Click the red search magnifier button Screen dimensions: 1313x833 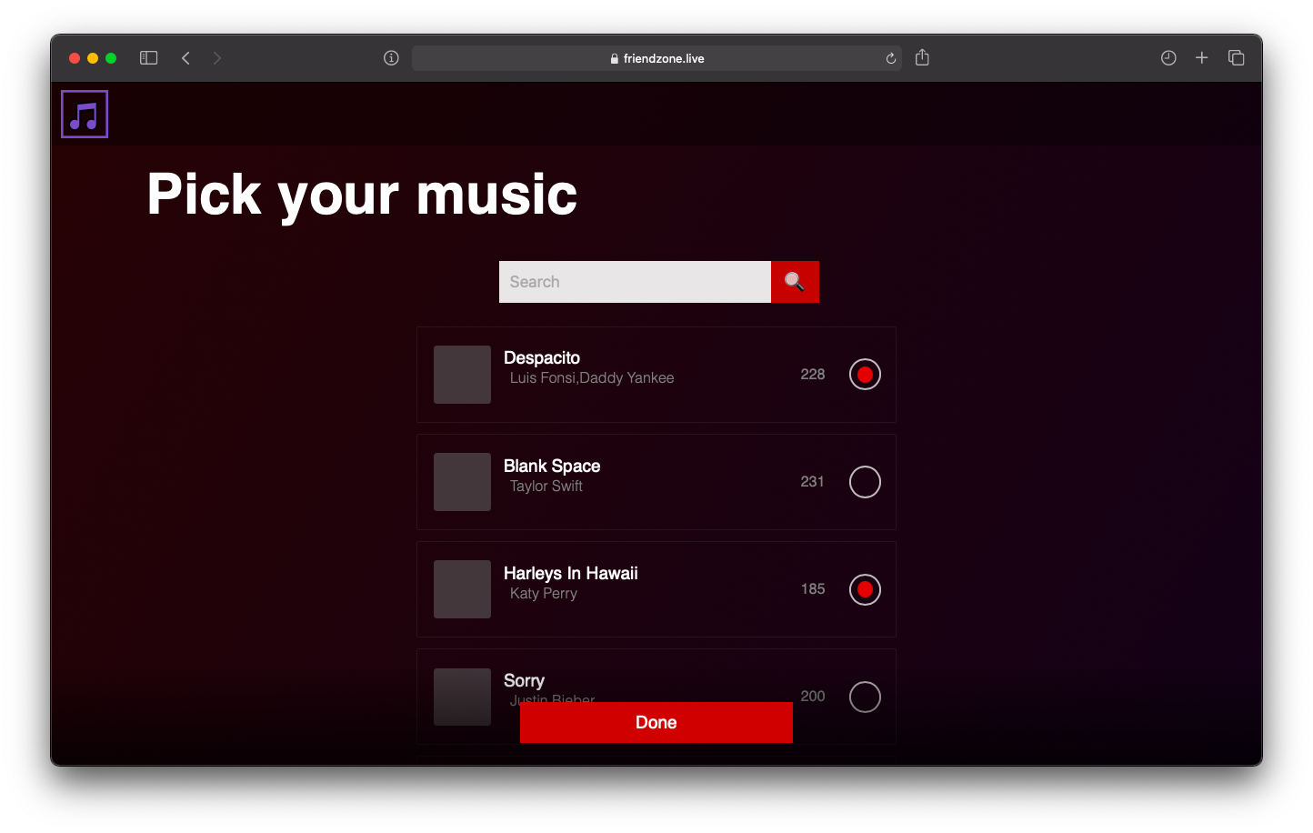(x=795, y=282)
